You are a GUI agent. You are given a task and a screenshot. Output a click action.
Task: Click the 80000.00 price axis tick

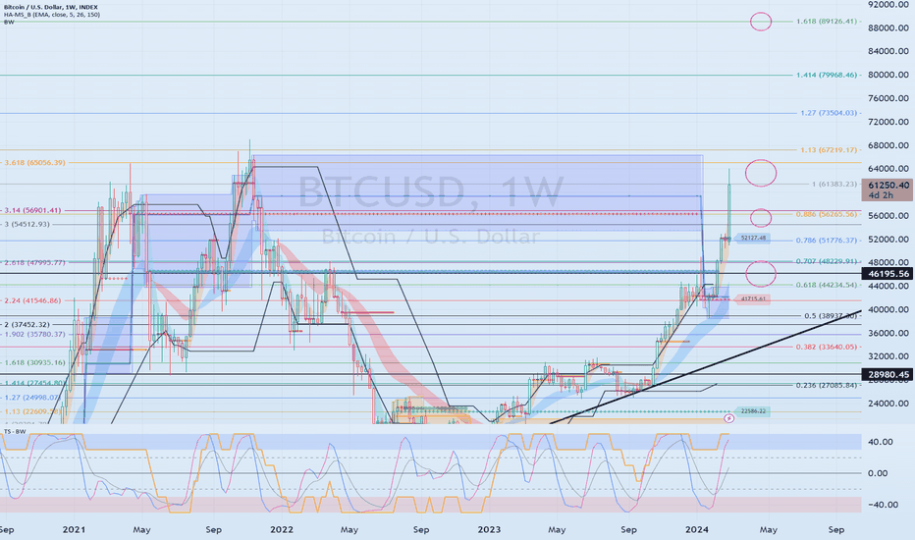tap(888, 75)
